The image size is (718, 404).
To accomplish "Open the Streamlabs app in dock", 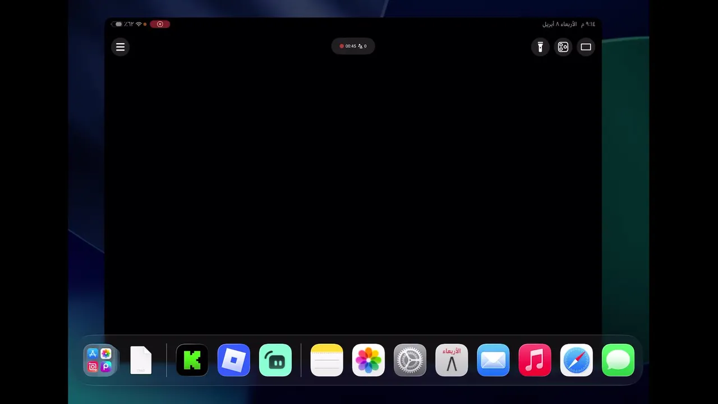I will click(x=275, y=360).
